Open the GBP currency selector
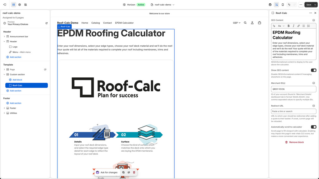Viewport: 319px width, 179px height. pos(237,23)
